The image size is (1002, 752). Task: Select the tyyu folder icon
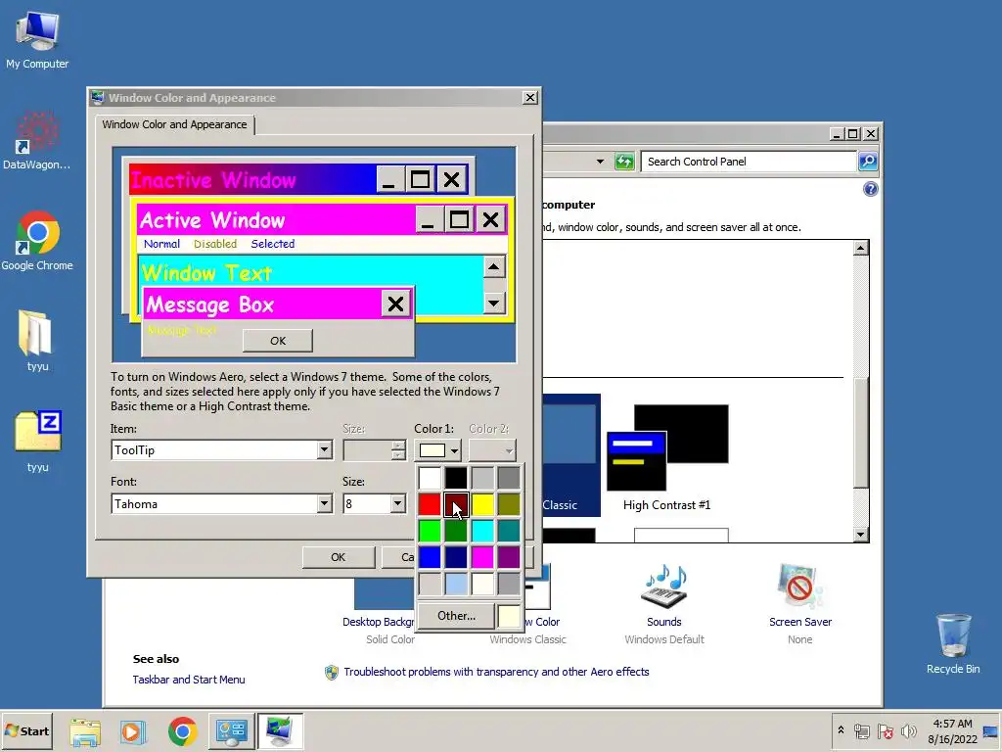pos(37,342)
